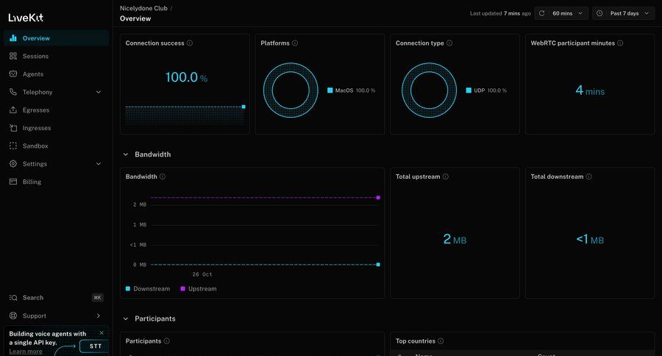Viewport: 662px width, 356px height.
Task: Collapse the Bandwidth section
Action: (125, 154)
